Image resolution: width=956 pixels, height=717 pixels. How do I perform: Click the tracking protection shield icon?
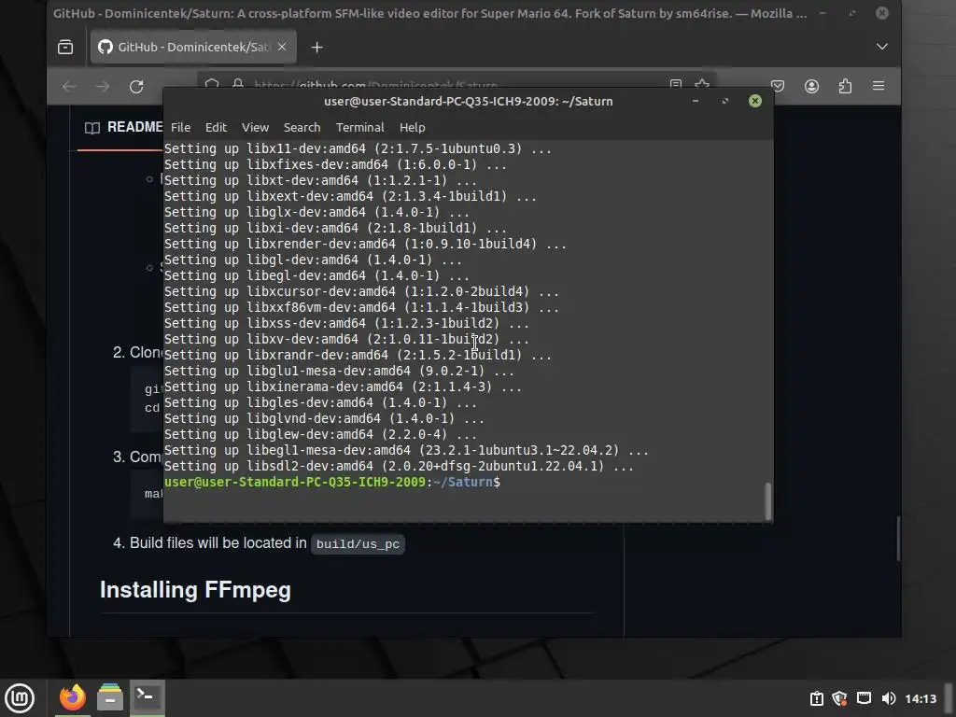tap(212, 84)
